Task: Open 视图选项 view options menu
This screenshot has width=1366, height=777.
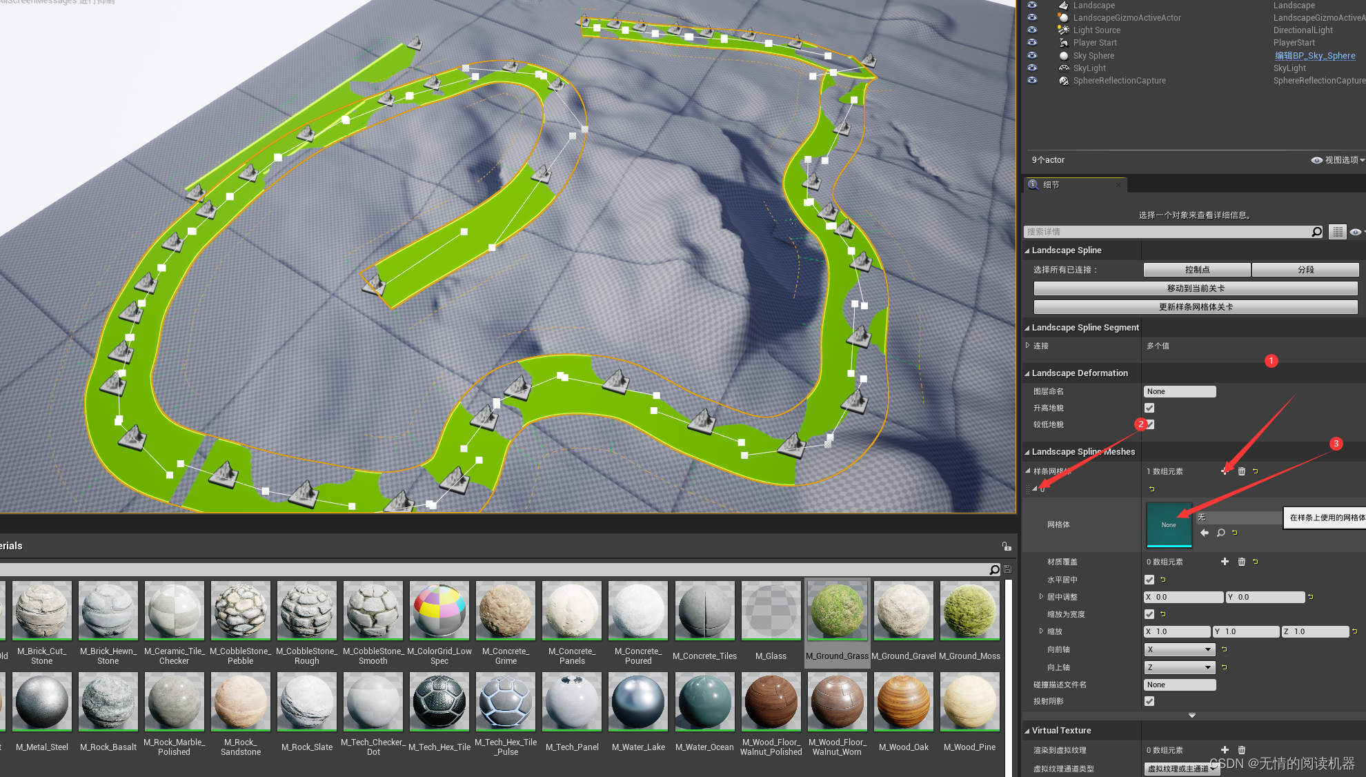Action: coord(1338,160)
